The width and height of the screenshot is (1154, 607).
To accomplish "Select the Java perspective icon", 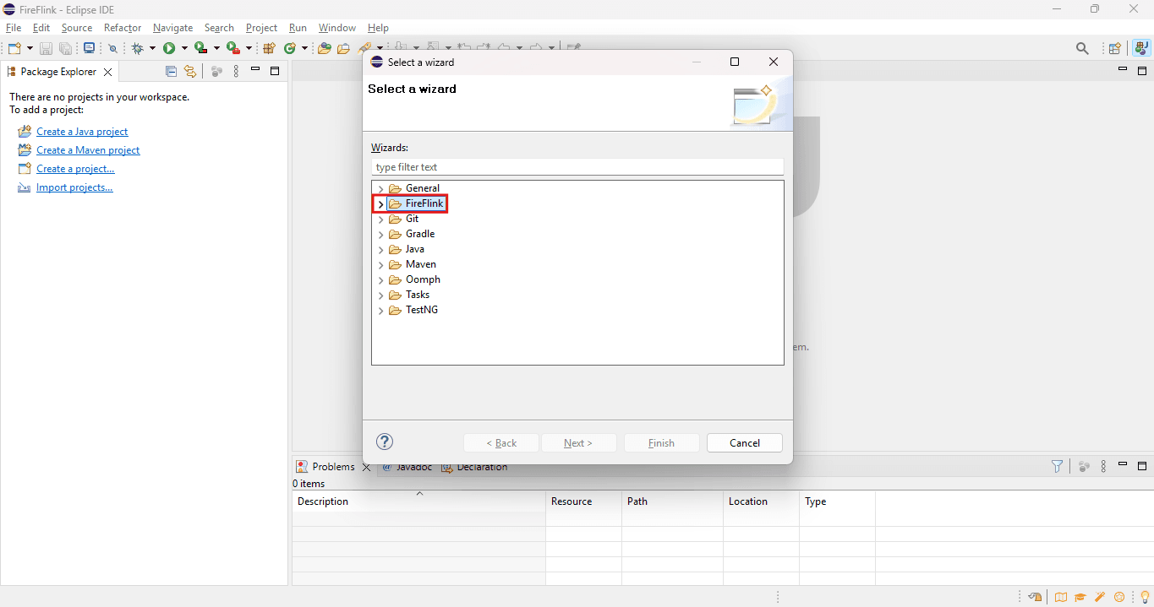I will [x=1141, y=49].
